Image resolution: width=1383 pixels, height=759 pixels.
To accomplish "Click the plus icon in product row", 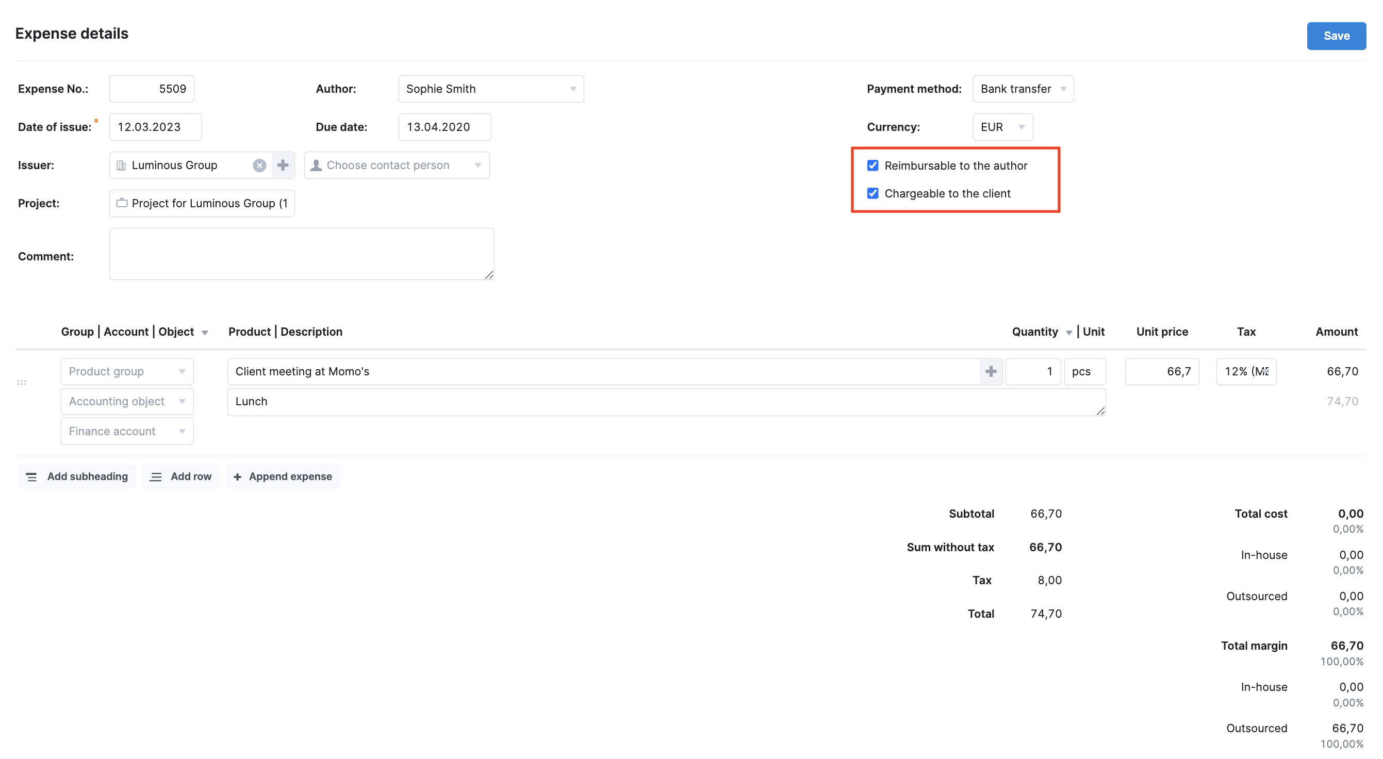I will pos(991,371).
